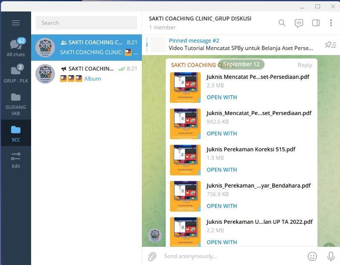Screen dimensions: 340x265
Task: Start voice message with microphone icon
Action: click(x=331, y=257)
